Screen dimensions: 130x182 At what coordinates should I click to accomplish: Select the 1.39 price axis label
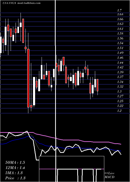point(120,72)
